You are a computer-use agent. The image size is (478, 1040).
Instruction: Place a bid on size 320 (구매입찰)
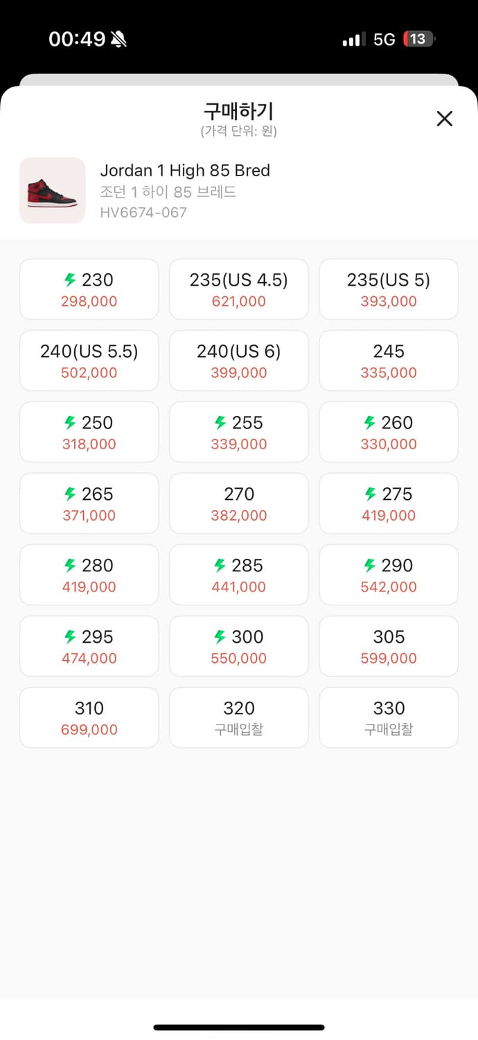[239, 718]
